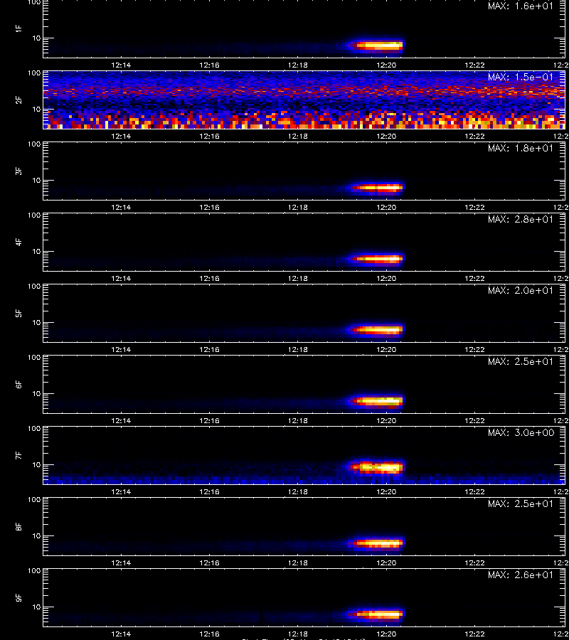Screen dimensions: 569x640
Task: Click the 12:18 tick label under the 9F panel
Action: pos(298,634)
